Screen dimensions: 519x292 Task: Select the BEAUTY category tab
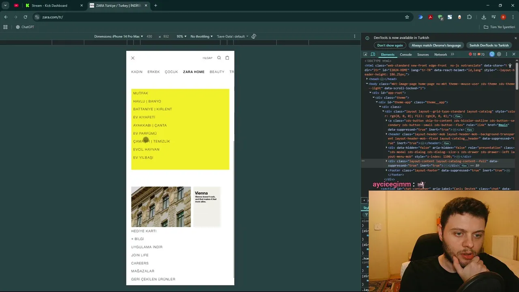click(217, 72)
